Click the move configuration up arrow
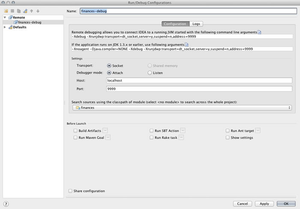300x209 pixels. (x=32, y=11)
